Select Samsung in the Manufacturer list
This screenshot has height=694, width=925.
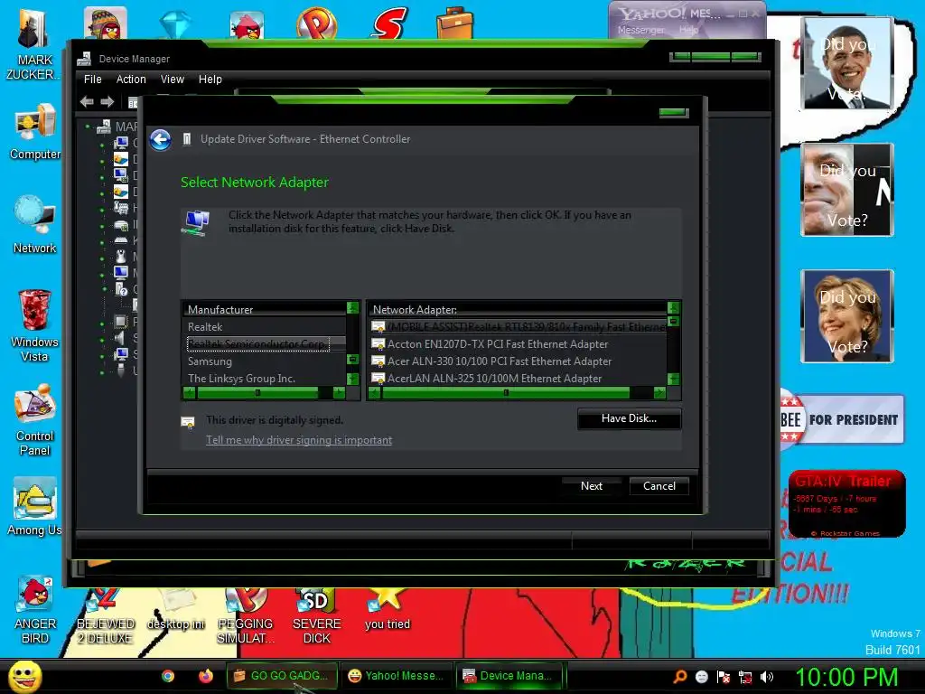click(x=265, y=361)
